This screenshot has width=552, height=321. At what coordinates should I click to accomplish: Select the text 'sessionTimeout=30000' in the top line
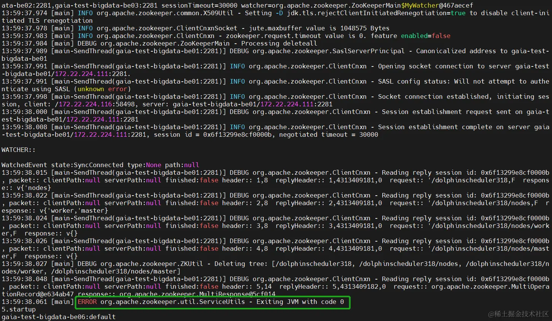[x=199, y=5]
